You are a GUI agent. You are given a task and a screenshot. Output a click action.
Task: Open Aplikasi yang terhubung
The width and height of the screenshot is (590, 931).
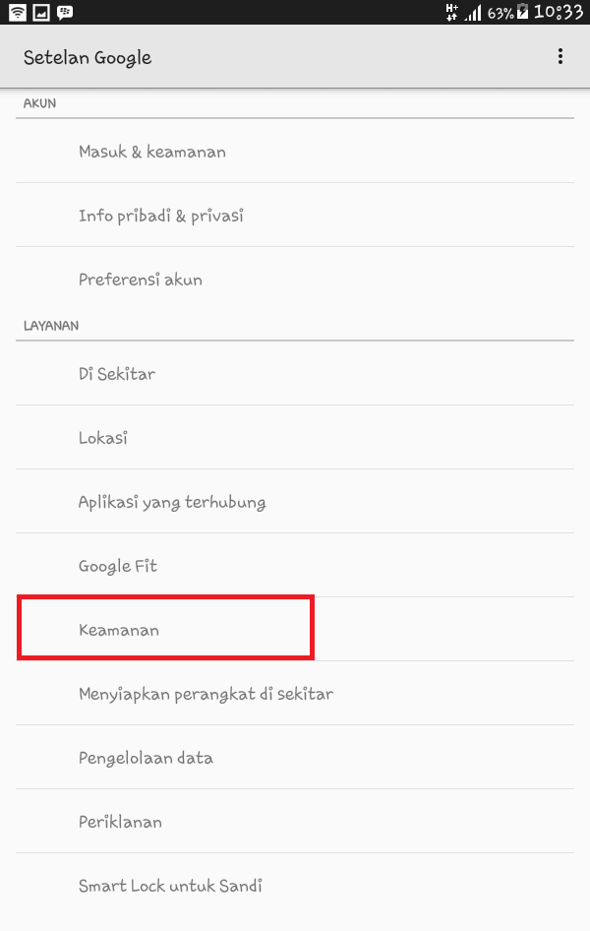pyautogui.click(x=172, y=502)
